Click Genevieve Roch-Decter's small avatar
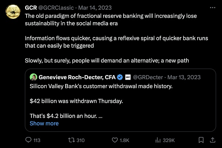This screenshot has width=222, height=148. click(x=33, y=77)
